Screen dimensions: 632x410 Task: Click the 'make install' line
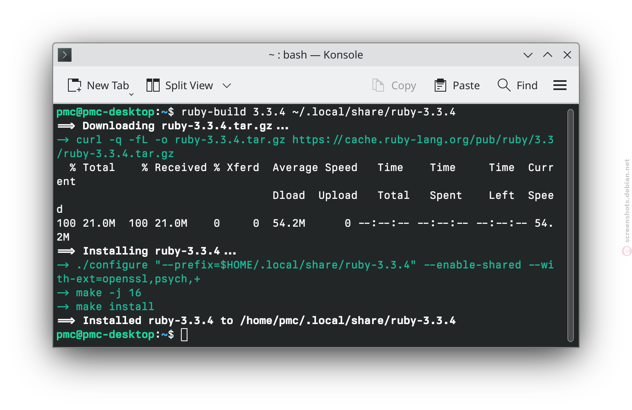pos(106,306)
